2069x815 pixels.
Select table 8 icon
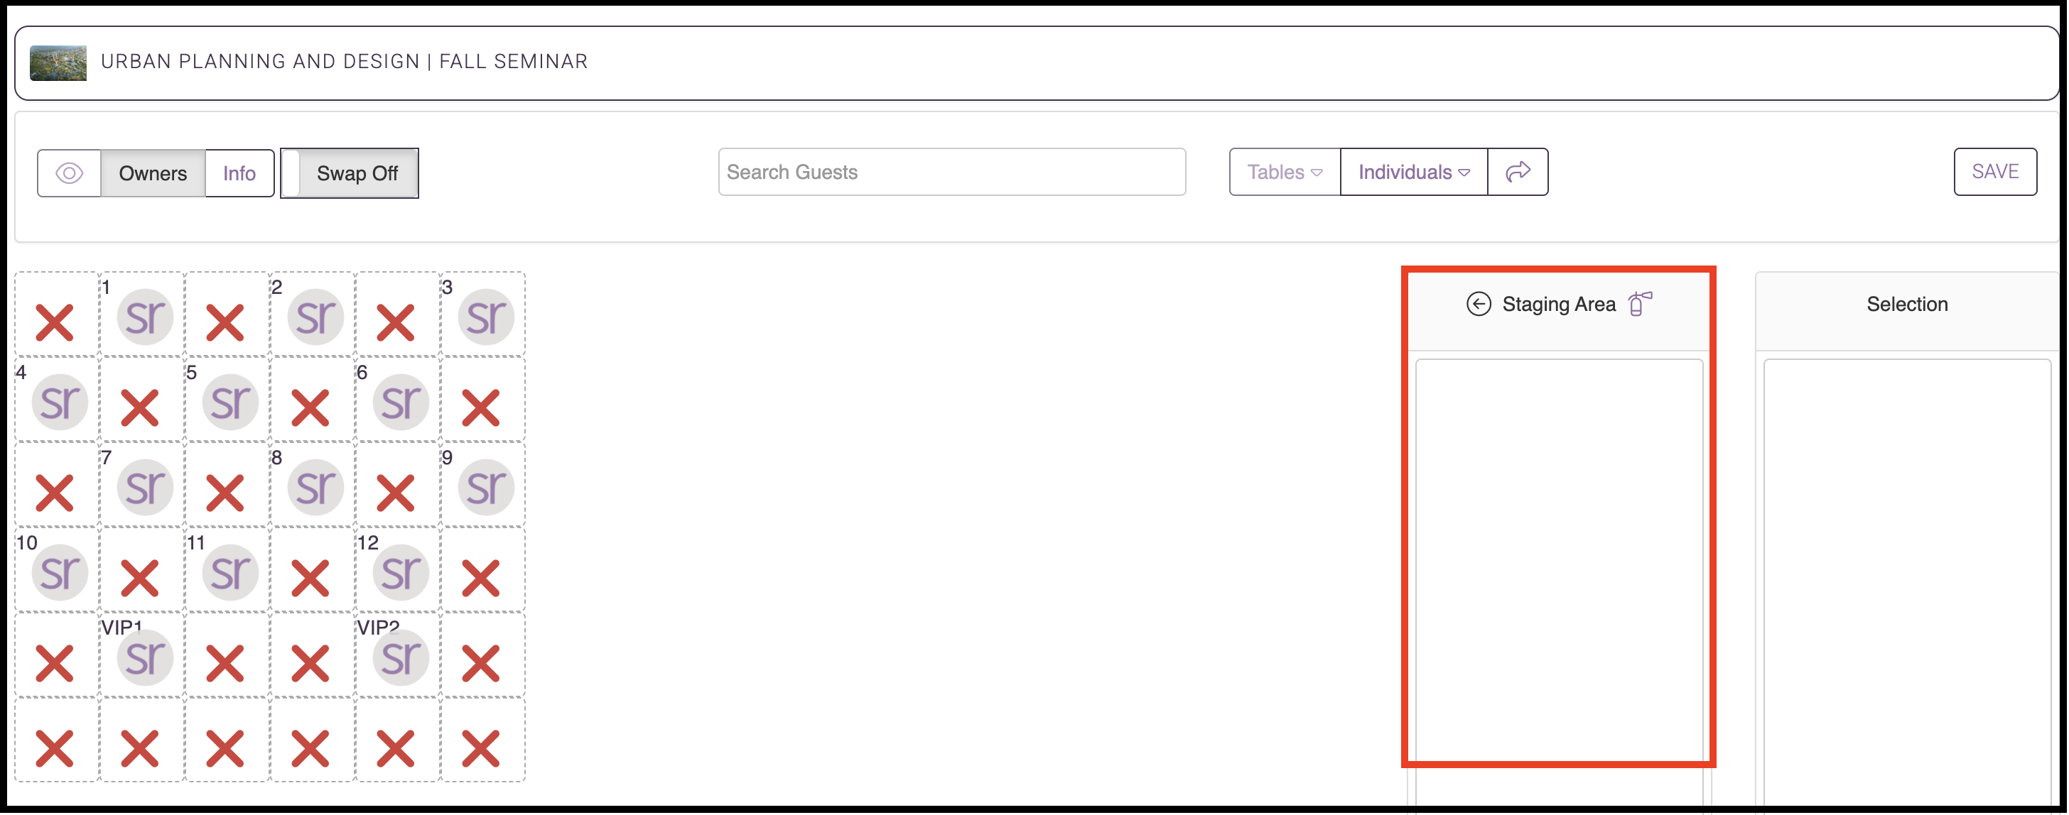(x=315, y=487)
